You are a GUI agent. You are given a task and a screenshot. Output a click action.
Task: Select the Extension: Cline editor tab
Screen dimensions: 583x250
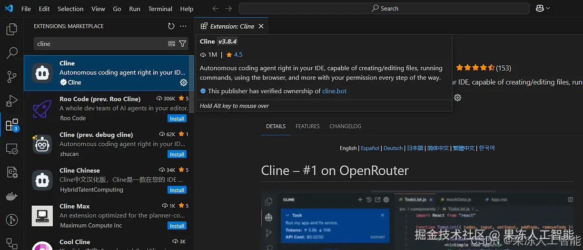(232, 26)
